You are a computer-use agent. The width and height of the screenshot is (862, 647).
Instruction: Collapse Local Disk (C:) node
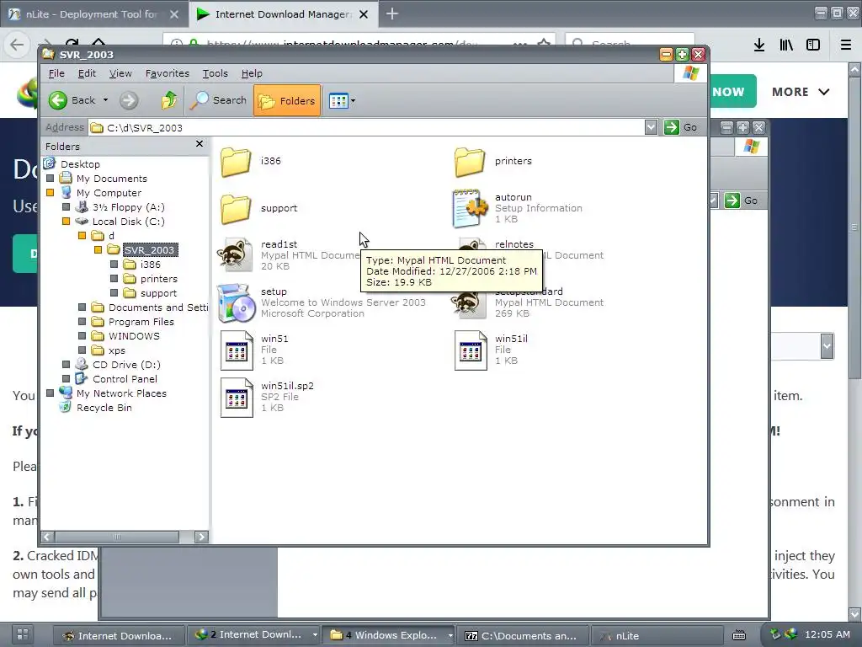pos(66,222)
